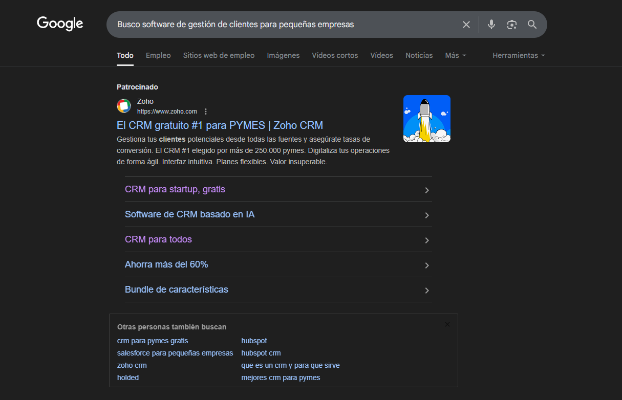Expand the Más dropdown
Image resolution: width=622 pixels, height=400 pixels.
(456, 55)
